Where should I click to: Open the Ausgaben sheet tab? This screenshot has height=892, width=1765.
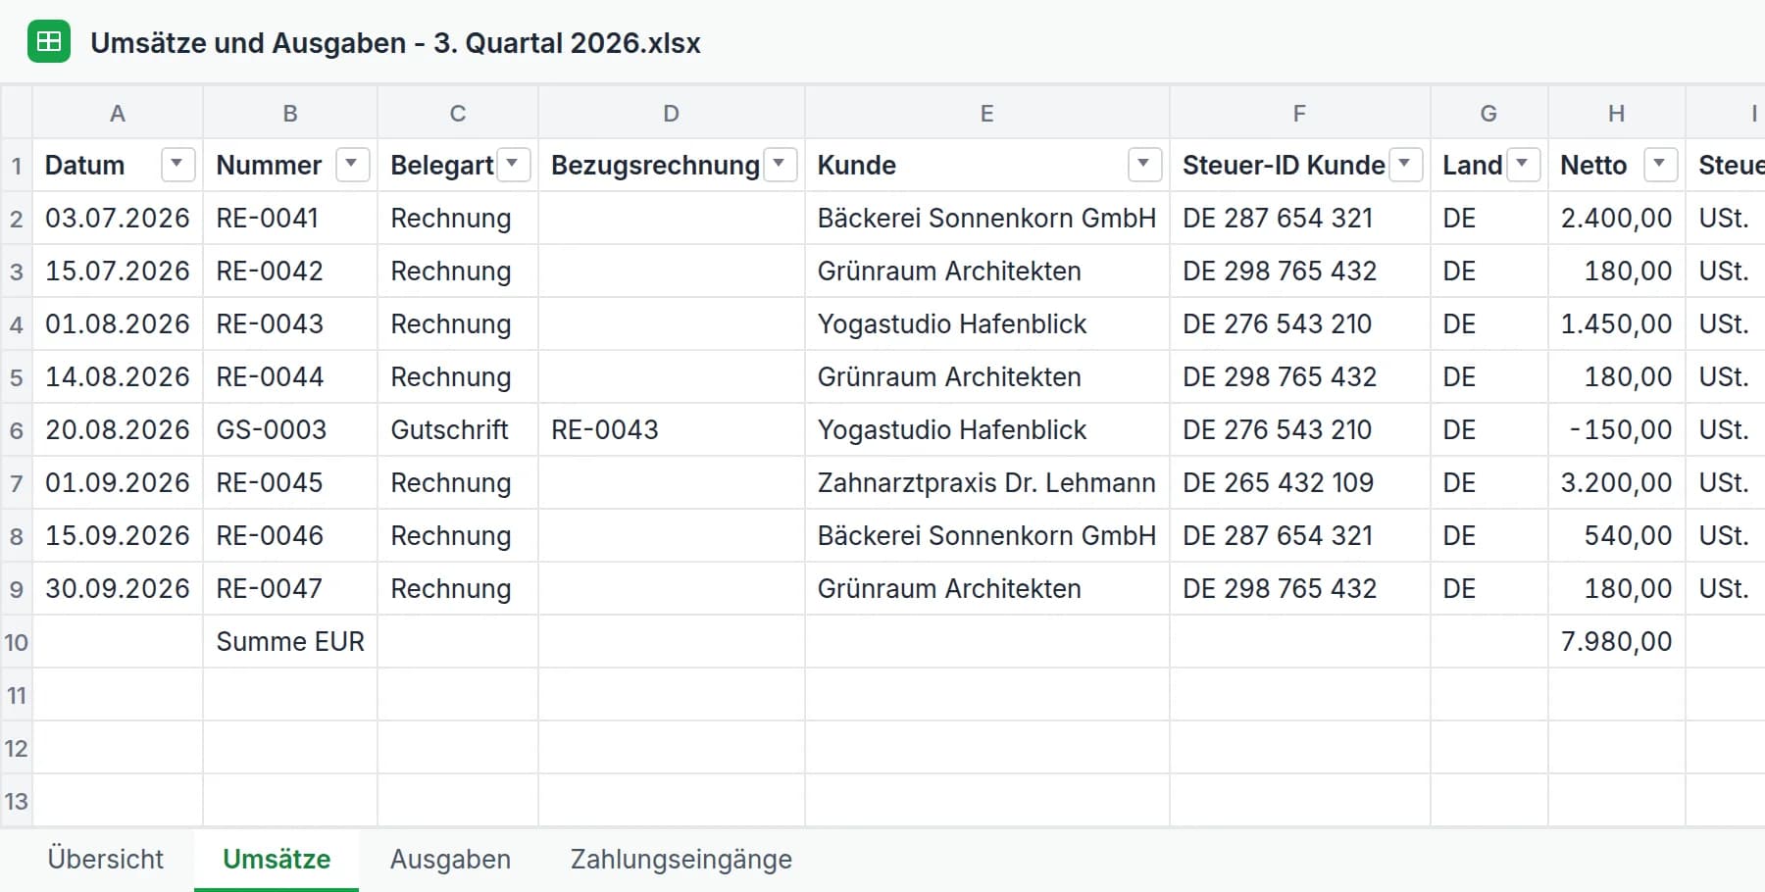point(450,860)
